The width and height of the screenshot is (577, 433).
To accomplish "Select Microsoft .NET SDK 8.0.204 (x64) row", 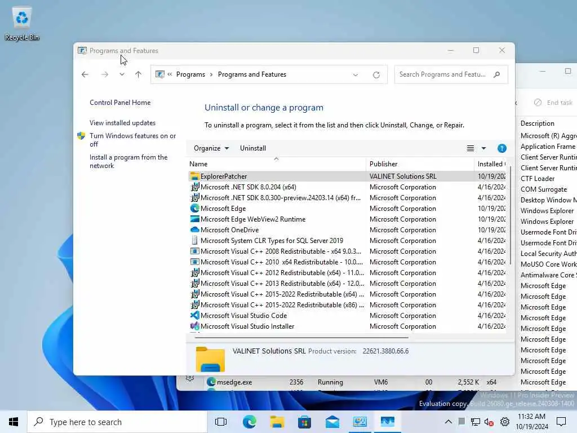I will click(x=347, y=187).
